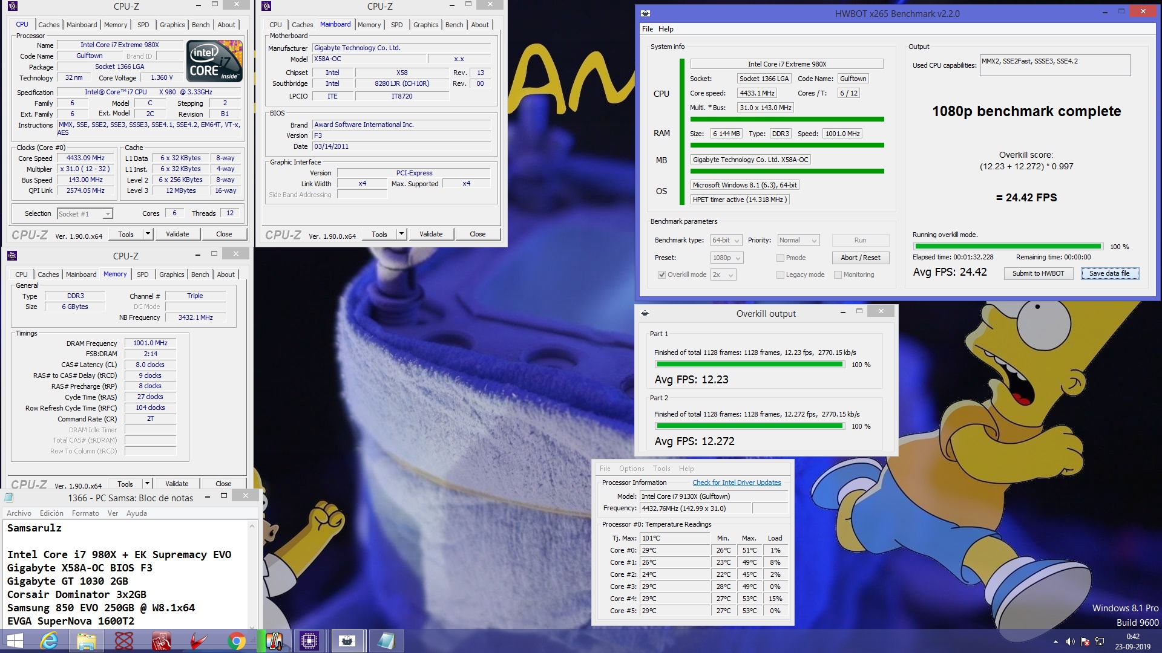Screen dimensions: 1162x653
Task: Launch Internet Explorer from taskbar
Action: point(49,641)
